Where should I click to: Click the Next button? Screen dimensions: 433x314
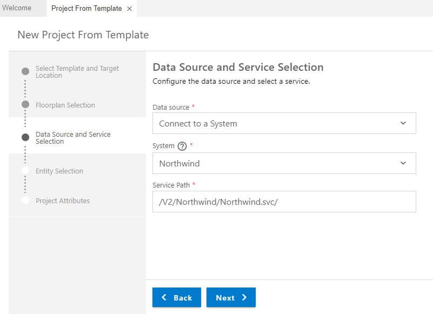coord(231,297)
